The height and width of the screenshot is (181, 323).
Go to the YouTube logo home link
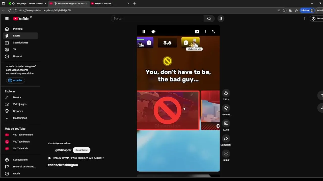click(21, 19)
